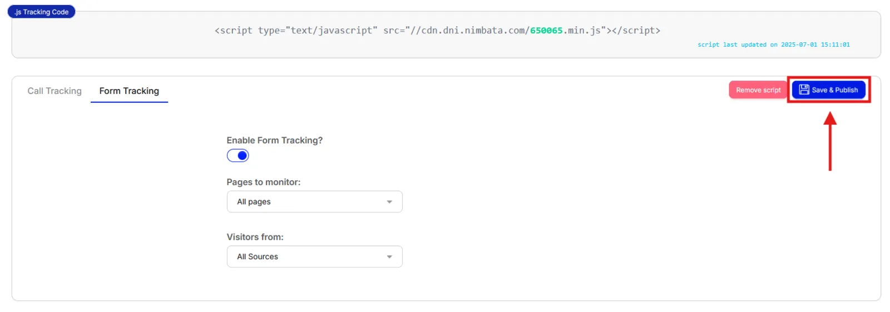The image size is (890, 312).
Task: Click the script tag code snippet
Action: tap(437, 31)
